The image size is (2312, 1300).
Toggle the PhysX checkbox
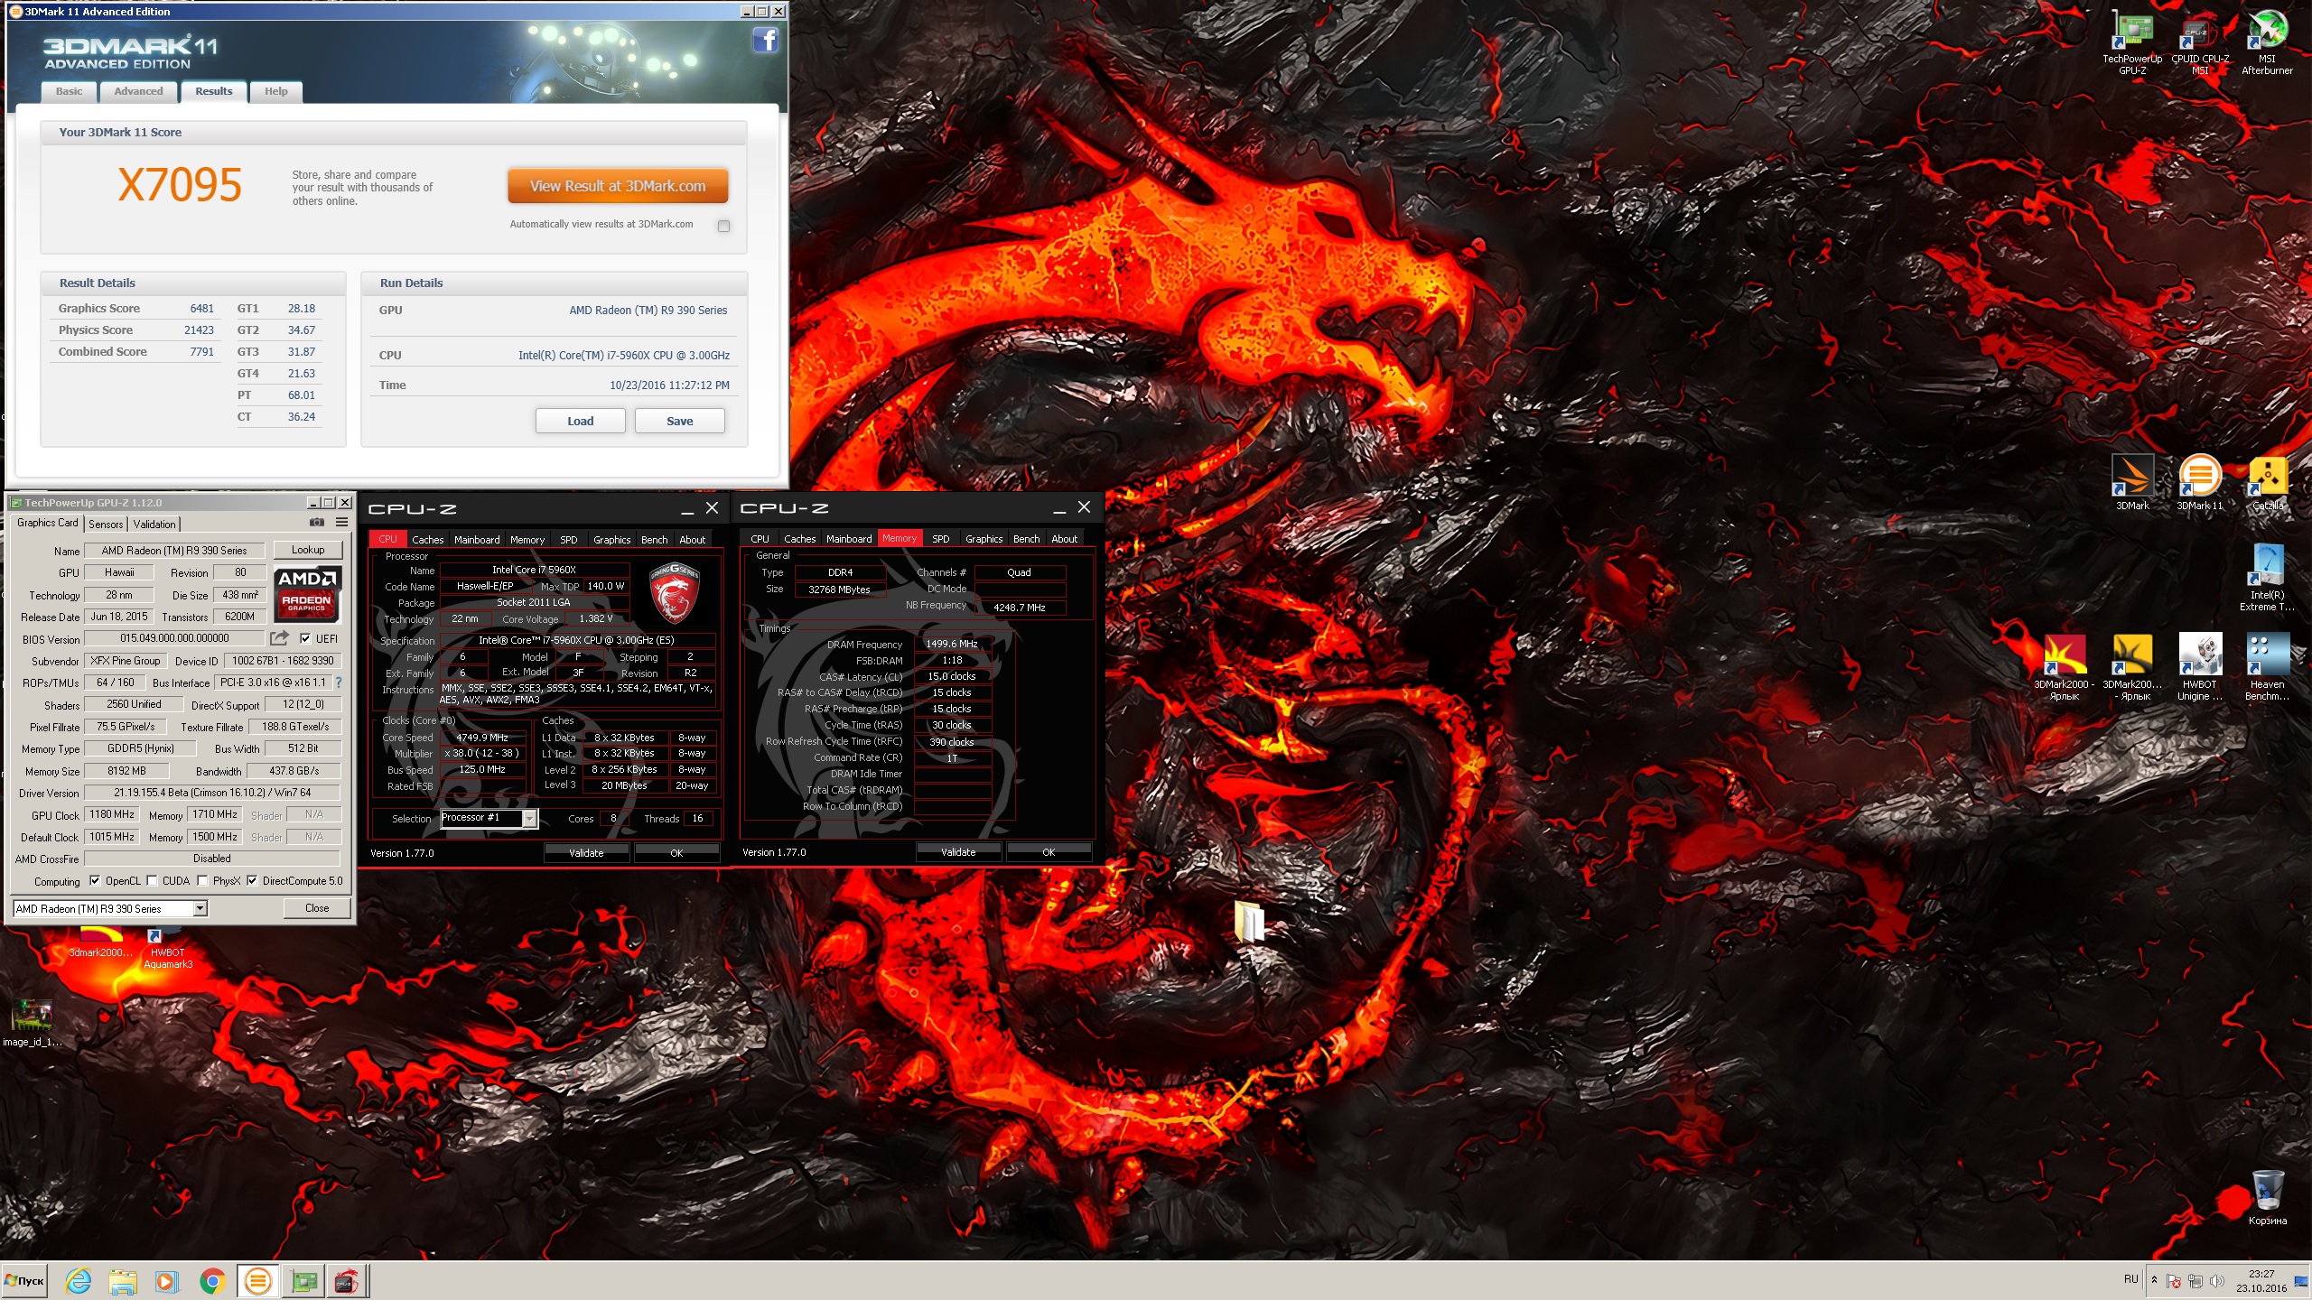(x=202, y=881)
